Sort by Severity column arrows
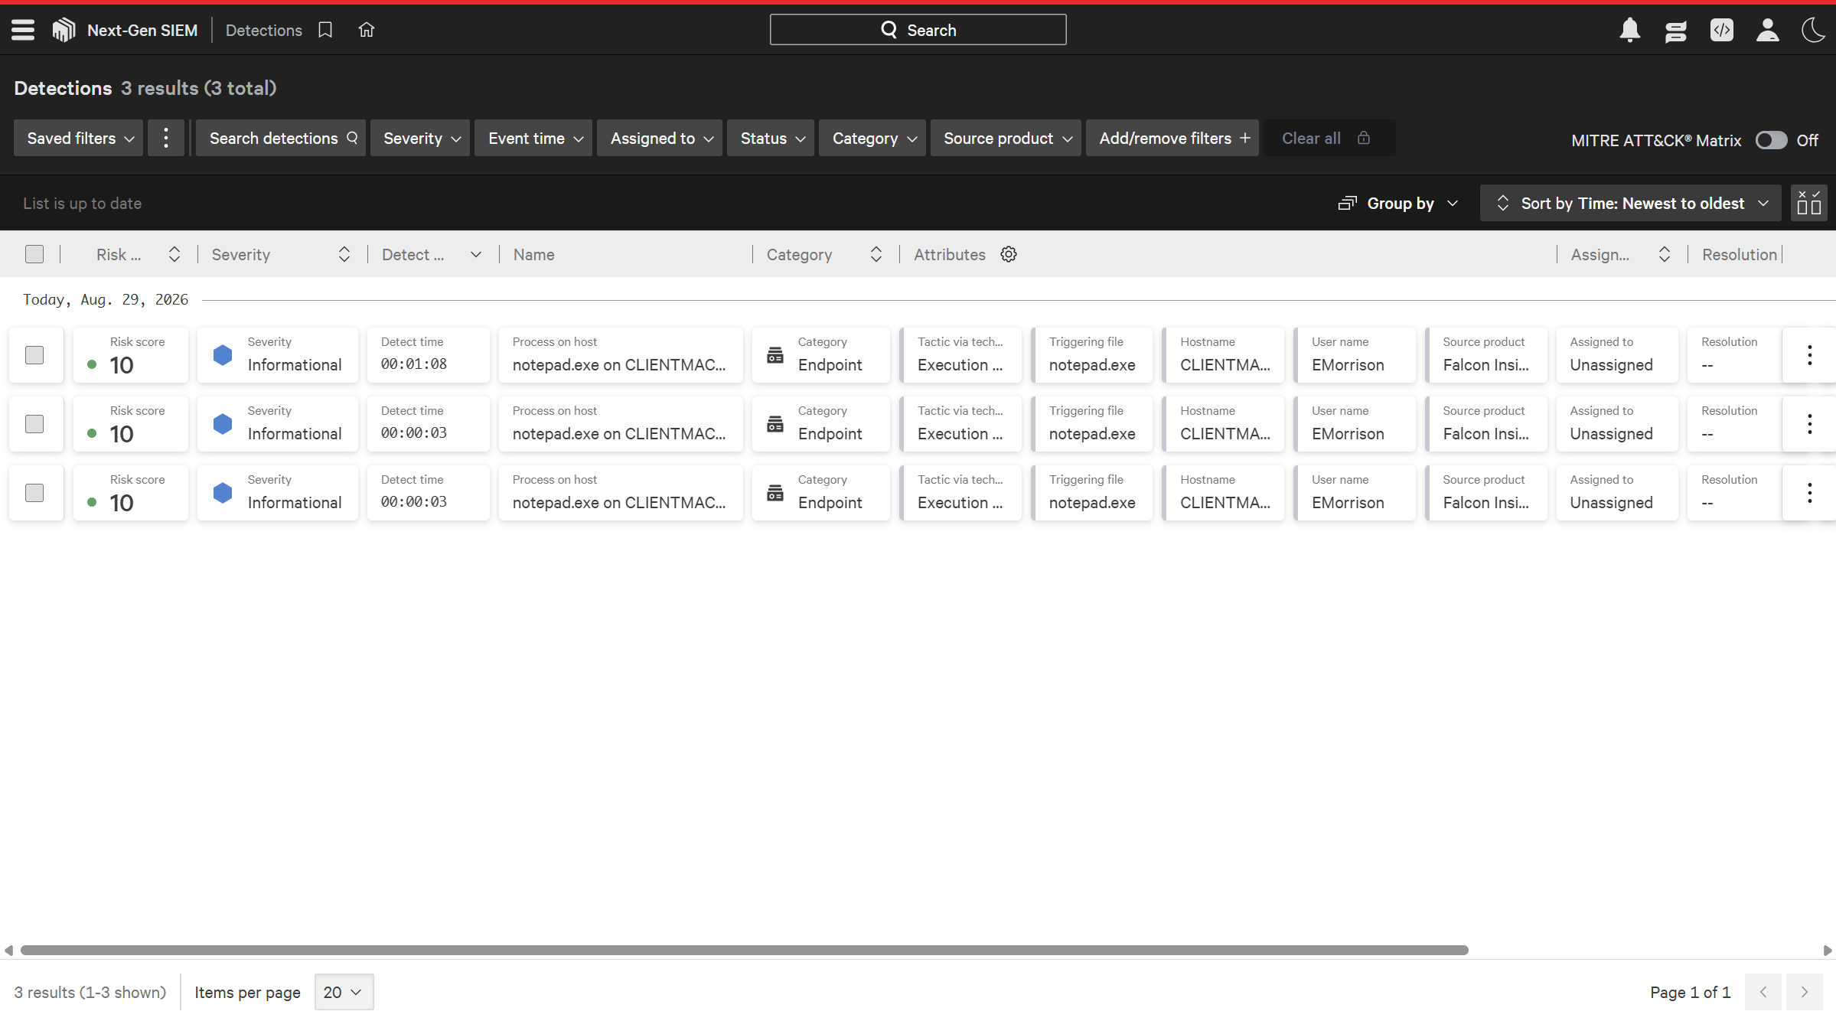Screen dimensions: 1836x1021 coord(344,254)
